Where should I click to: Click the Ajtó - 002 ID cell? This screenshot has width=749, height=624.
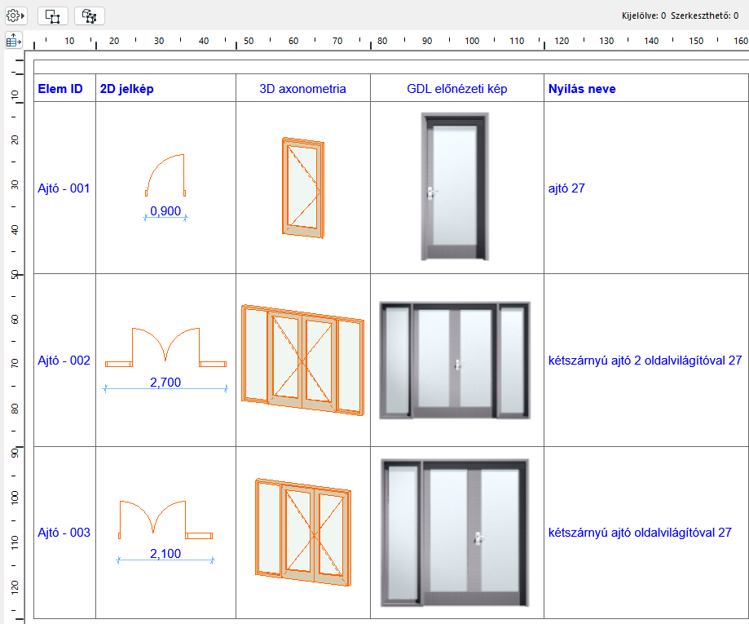(64, 360)
